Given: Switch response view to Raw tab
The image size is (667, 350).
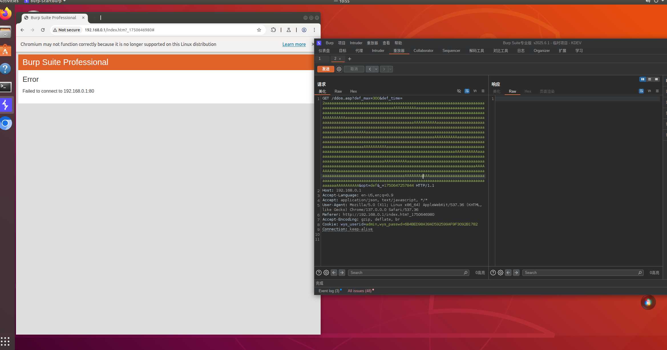Looking at the screenshot, I should tap(512, 91).
